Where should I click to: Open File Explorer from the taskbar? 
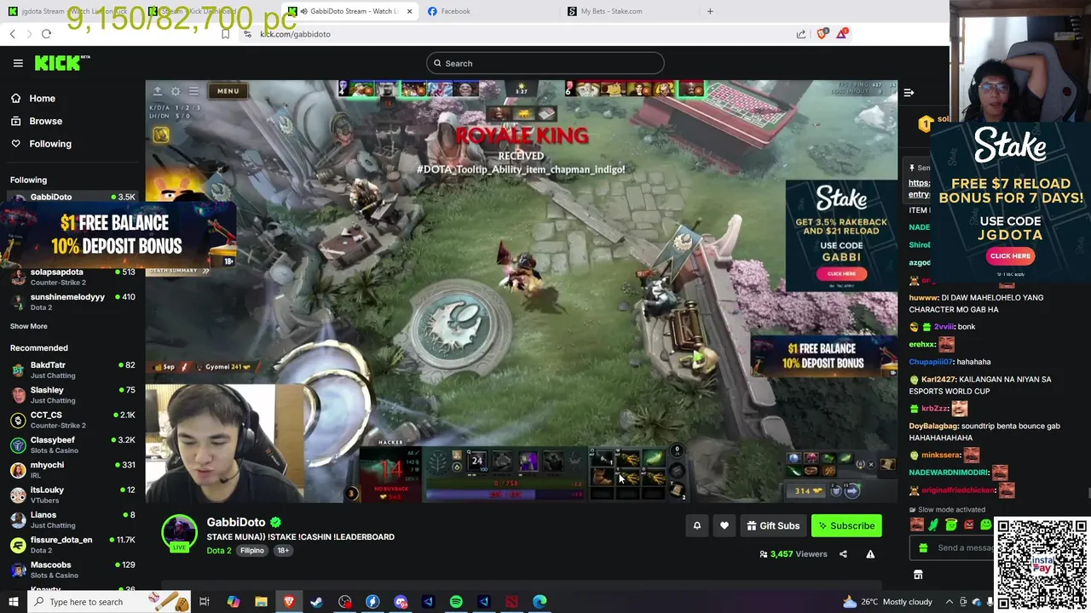click(x=261, y=602)
